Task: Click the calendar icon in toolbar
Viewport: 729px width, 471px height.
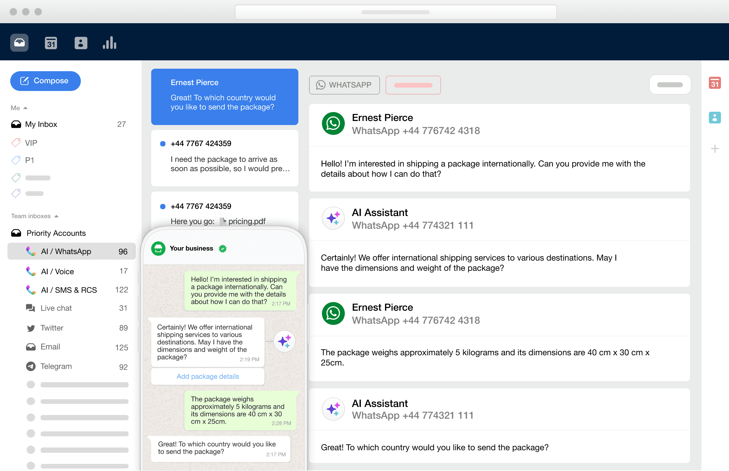Action: point(51,43)
